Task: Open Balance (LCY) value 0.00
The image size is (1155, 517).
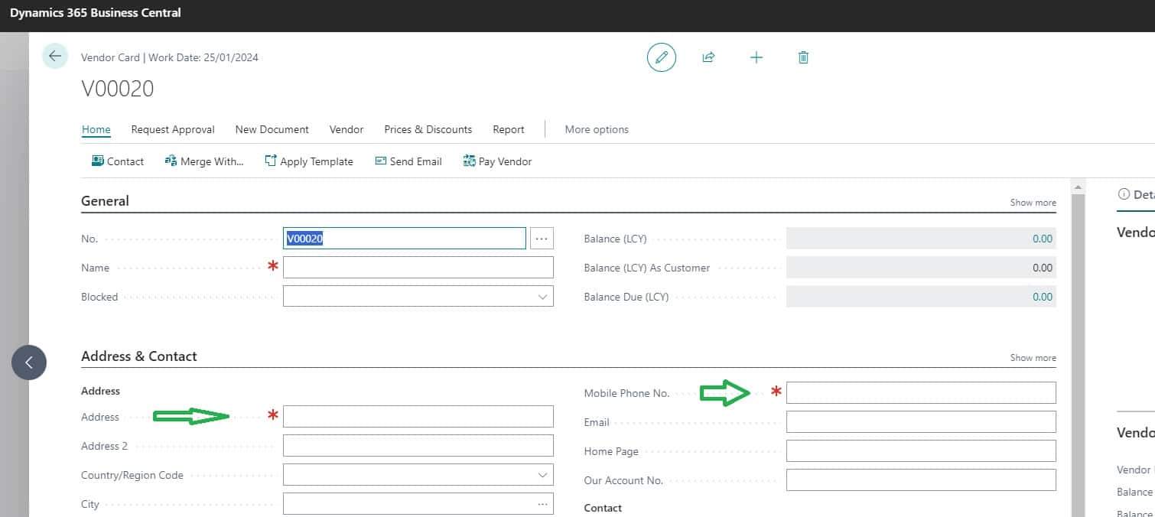Action: 1043,239
